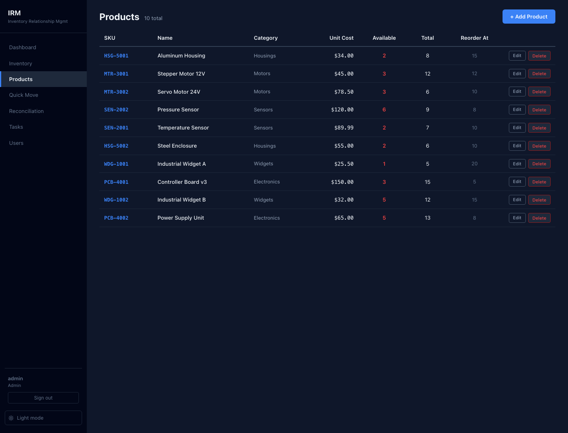Edit Industrial Widget A
Screen dimensions: 568x433
[517, 164]
